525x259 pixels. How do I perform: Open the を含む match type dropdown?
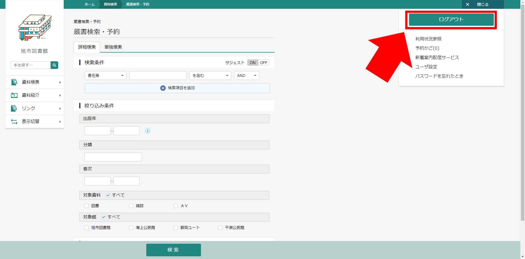[x=210, y=75]
